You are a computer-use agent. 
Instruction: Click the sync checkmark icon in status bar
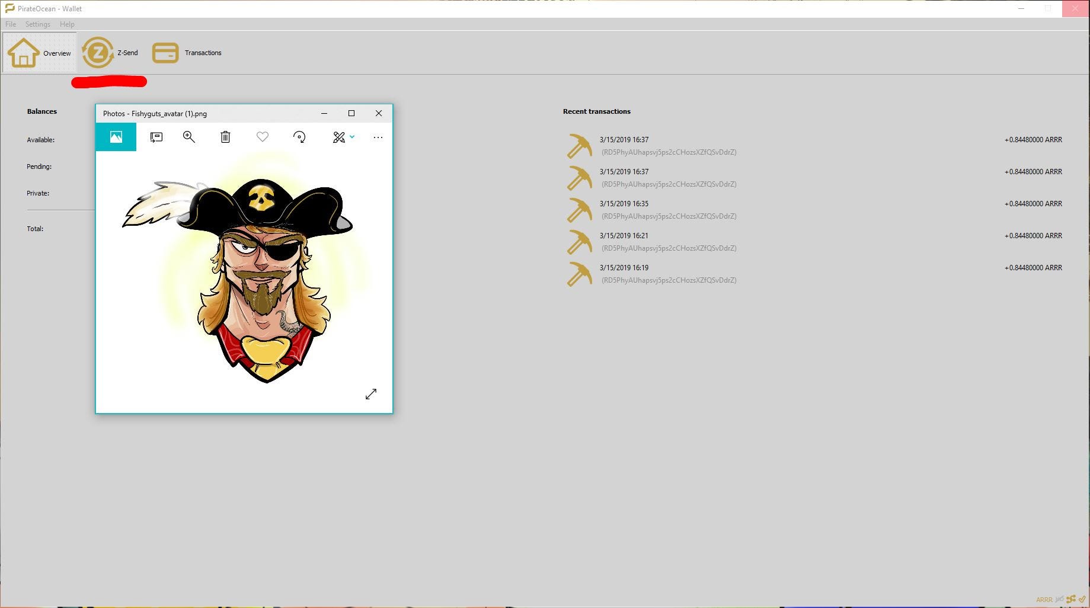click(1082, 599)
